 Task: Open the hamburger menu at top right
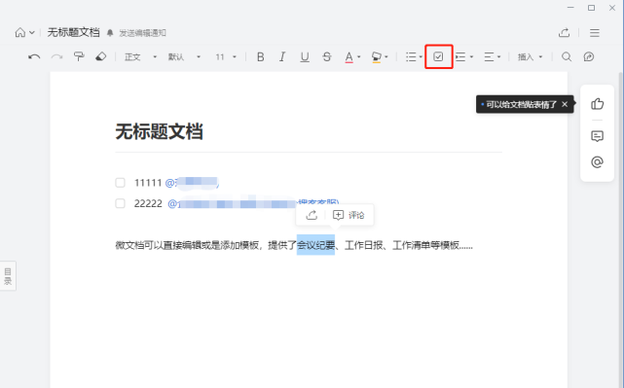(x=595, y=33)
